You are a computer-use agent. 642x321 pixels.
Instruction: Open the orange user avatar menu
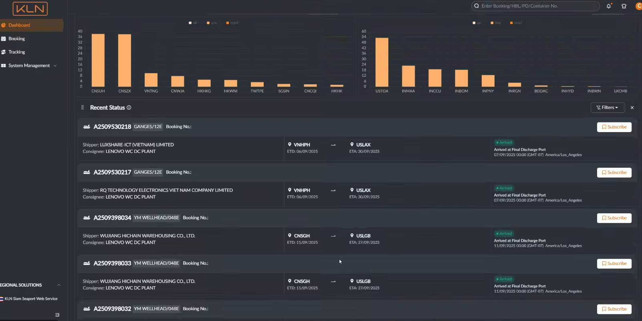(x=638, y=6)
